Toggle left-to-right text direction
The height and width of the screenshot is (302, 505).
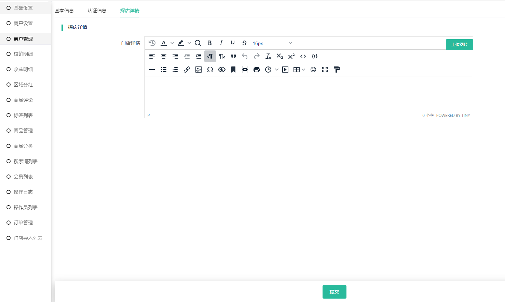210,56
